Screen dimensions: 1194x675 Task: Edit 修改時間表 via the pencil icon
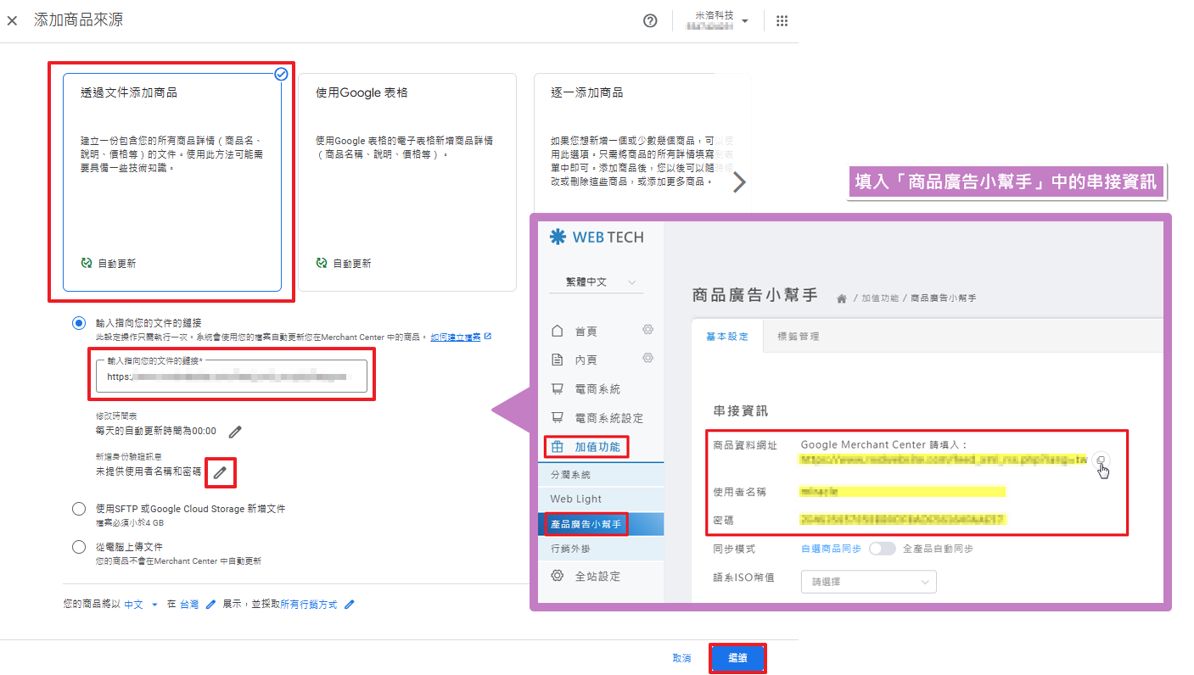[235, 431]
